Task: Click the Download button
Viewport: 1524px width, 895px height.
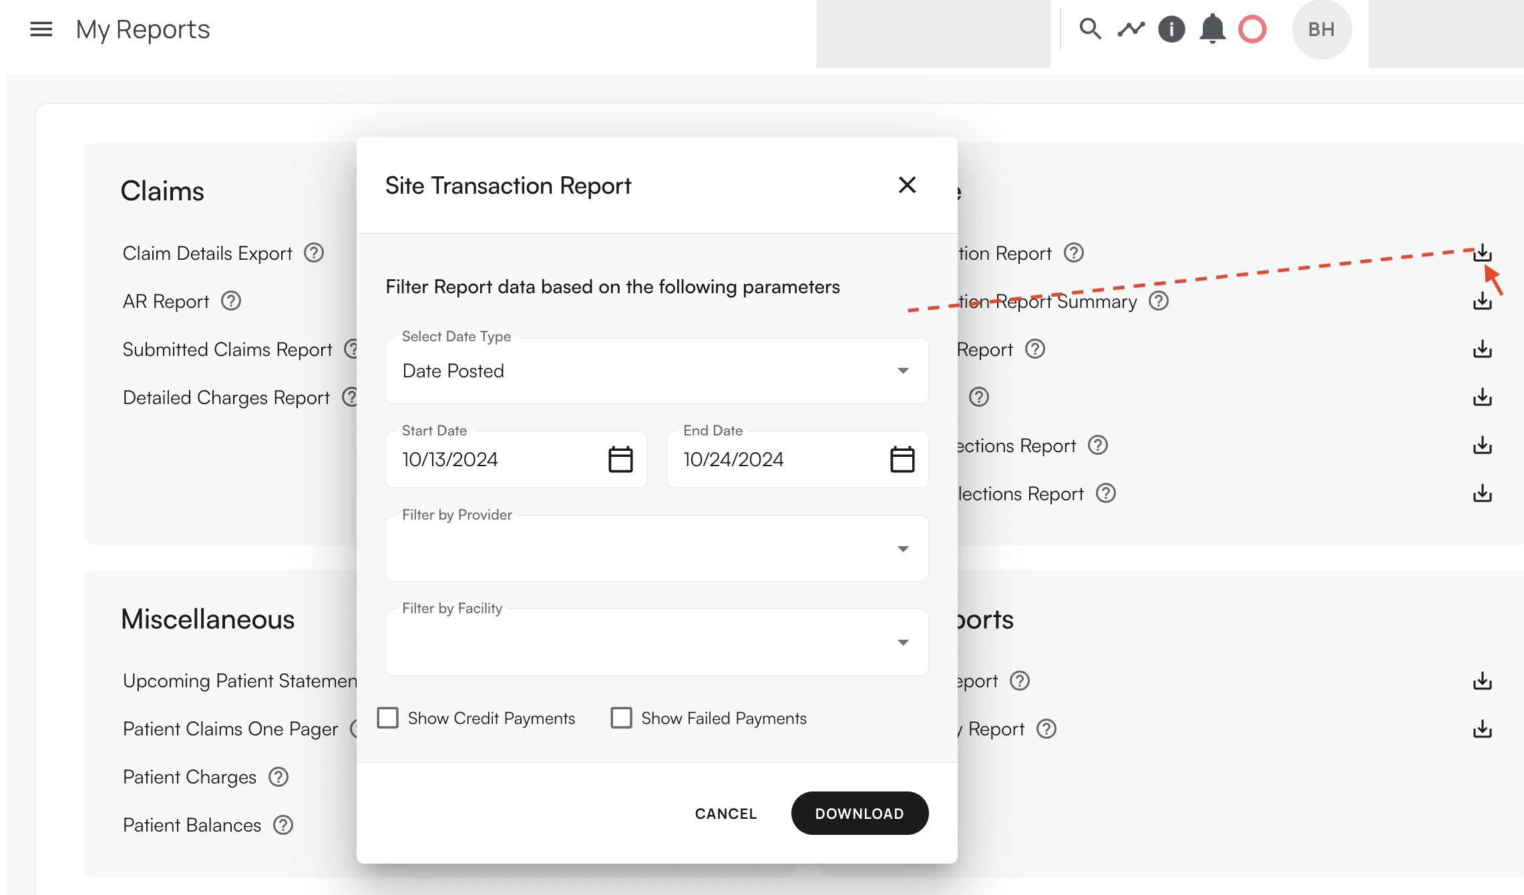Action: tap(860, 814)
